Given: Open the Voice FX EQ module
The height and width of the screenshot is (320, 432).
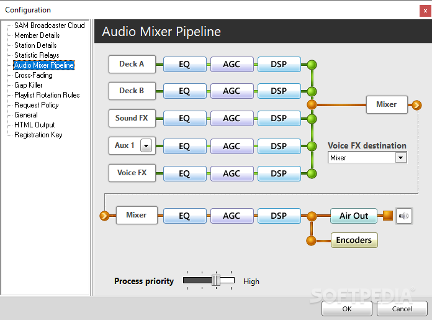Looking at the screenshot, I should tap(184, 173).
